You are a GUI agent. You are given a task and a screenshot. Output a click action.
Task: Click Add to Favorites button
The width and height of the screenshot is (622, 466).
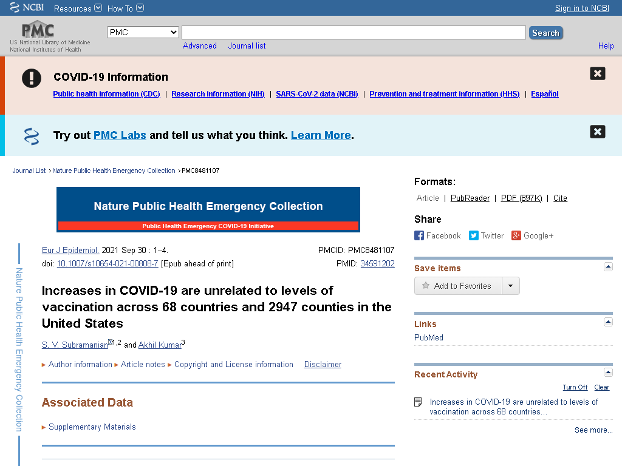click(x=458, y=286)
